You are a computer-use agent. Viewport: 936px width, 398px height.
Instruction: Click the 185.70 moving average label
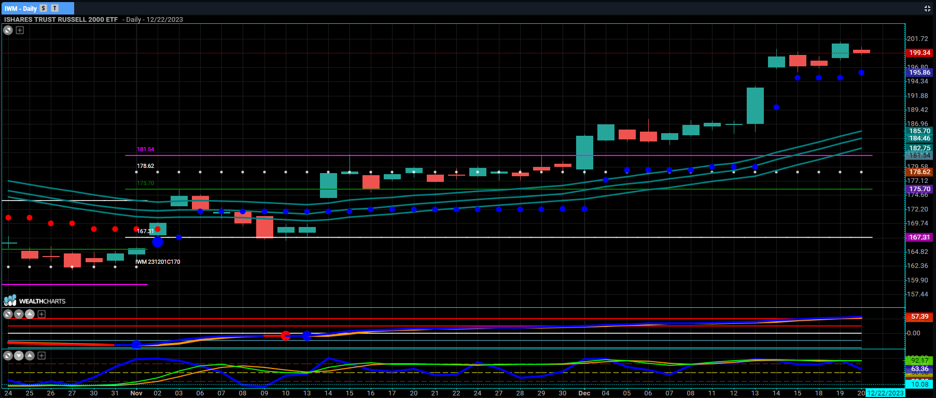pos(919,131)
